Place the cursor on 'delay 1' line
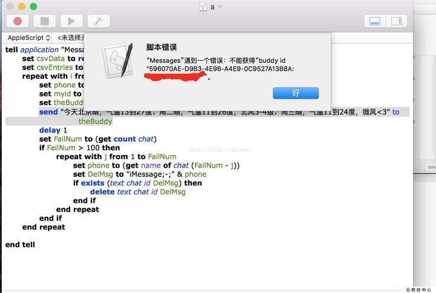This screenshot has width=436, height=293. tap(53, 130)
